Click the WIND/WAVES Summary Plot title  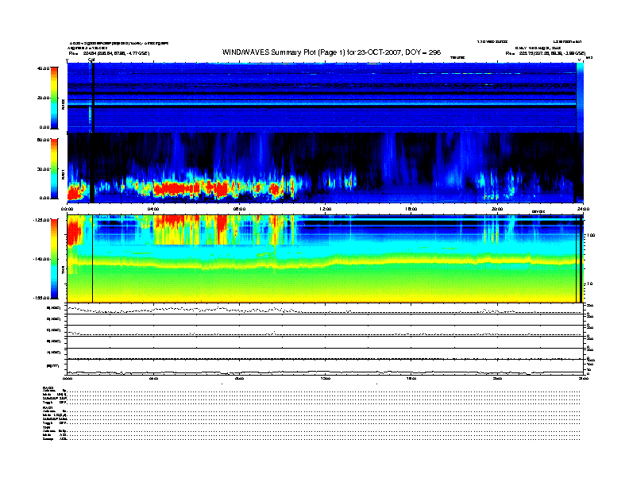331,52
